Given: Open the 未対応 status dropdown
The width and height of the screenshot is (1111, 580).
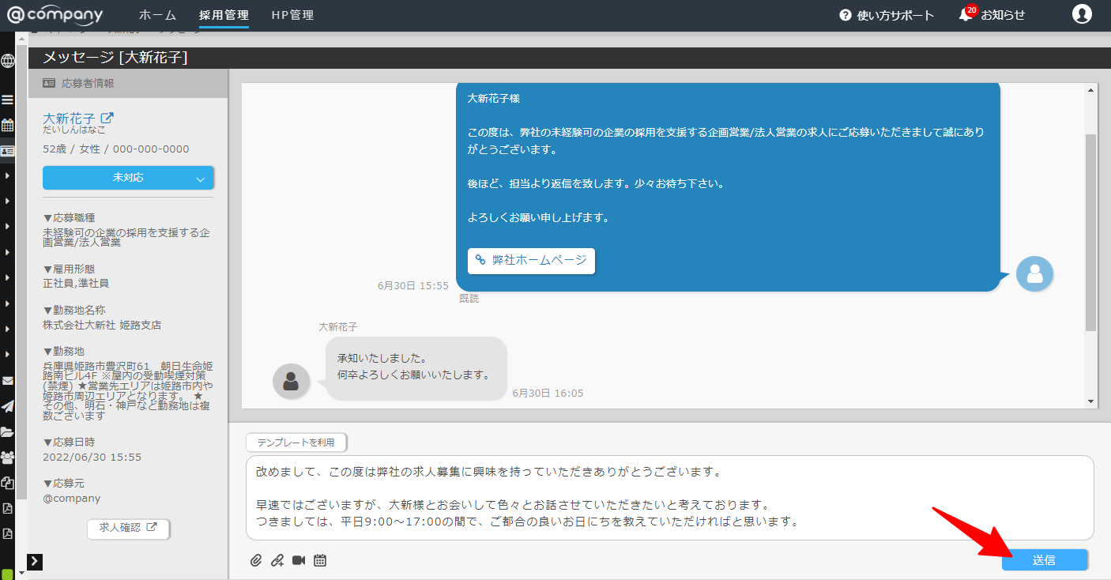Looking at the screenshot, I should click(128, 178).
